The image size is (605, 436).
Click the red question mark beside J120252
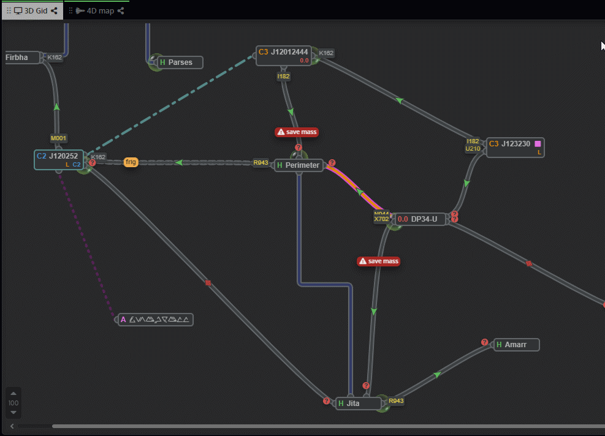(92, 163)
